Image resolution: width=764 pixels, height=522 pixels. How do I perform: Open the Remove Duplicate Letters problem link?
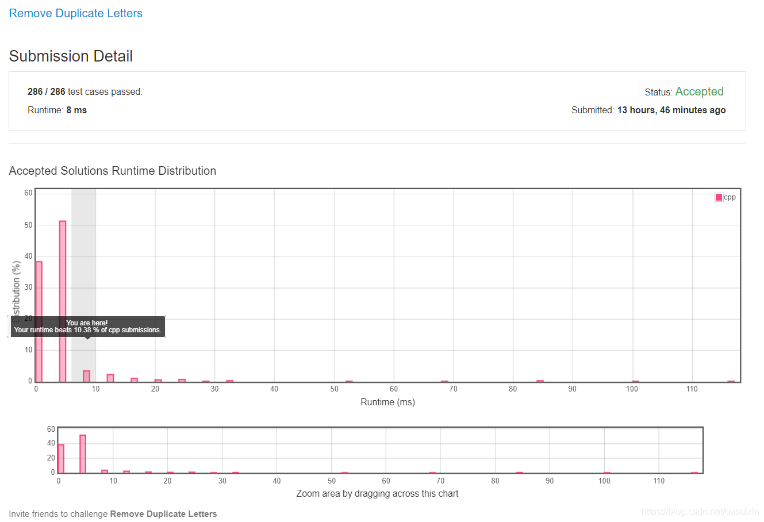click(75, 13)
